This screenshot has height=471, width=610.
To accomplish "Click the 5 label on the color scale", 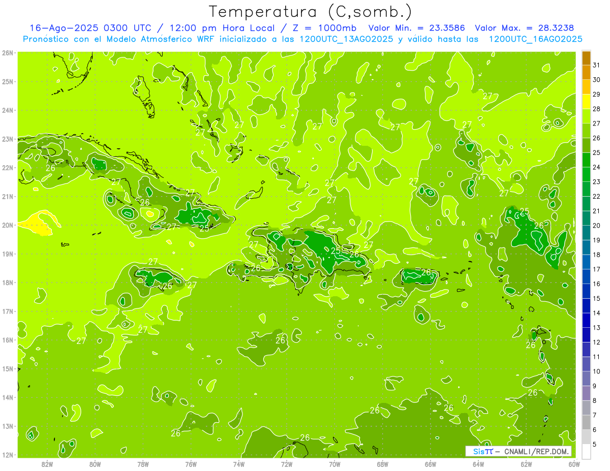I will click(595, 445).
